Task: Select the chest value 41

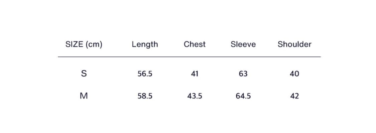Action: coord(195,74)
